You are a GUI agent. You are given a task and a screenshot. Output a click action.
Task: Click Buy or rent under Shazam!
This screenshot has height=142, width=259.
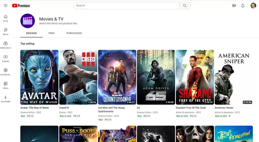(x=182, y=116)
